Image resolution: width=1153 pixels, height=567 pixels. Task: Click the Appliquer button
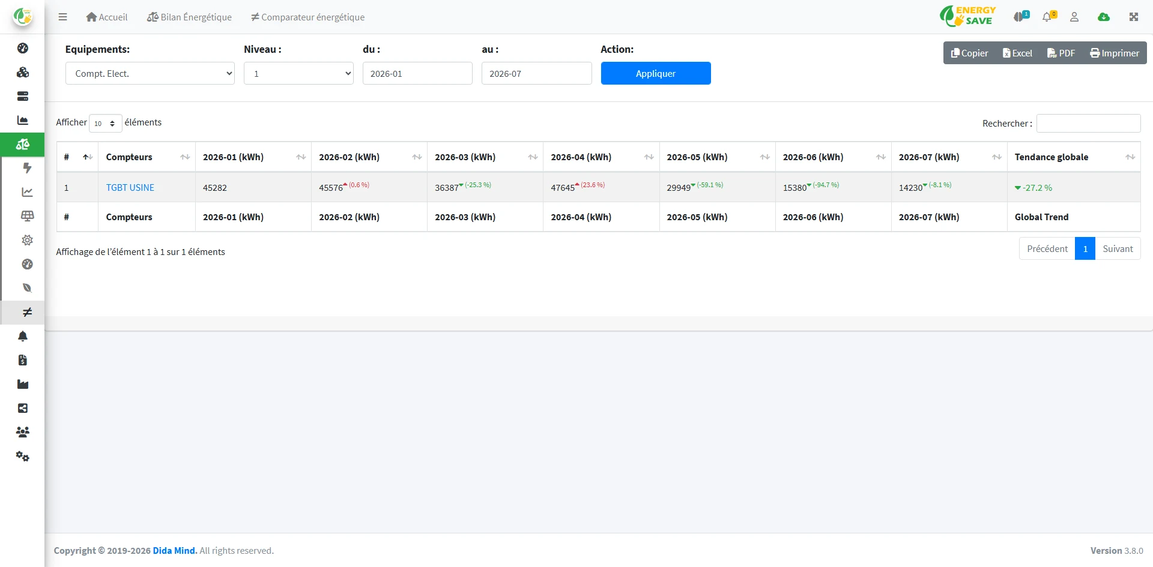pyautogui.click(x=656, y=73)
